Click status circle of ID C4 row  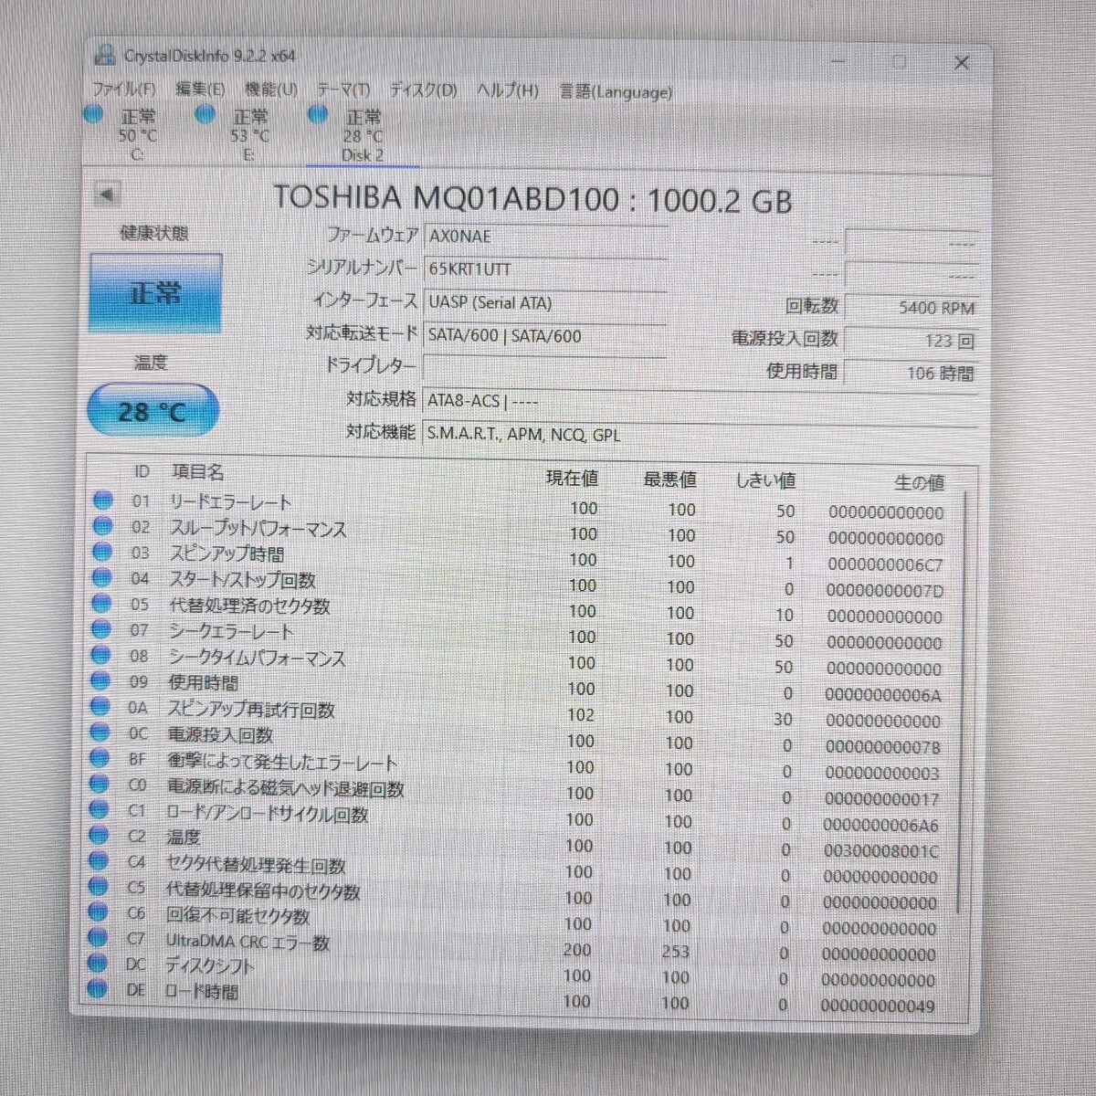99,860
